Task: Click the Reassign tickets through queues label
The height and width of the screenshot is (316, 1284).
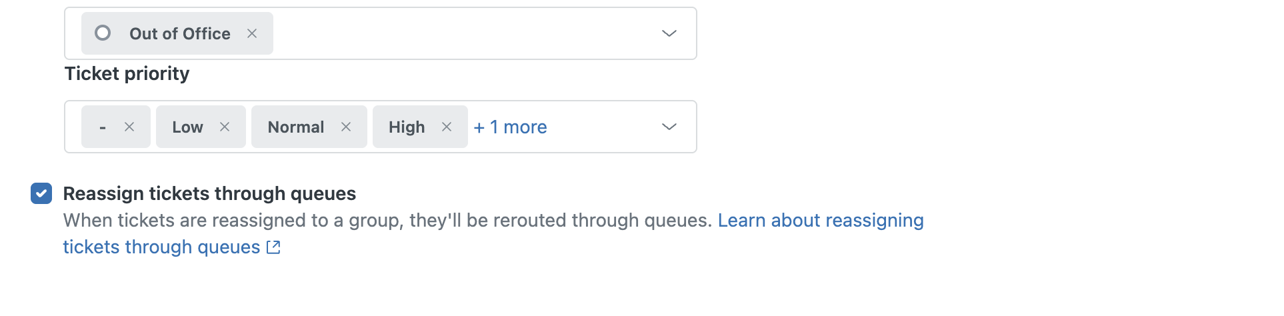Action: coord(209,193)
